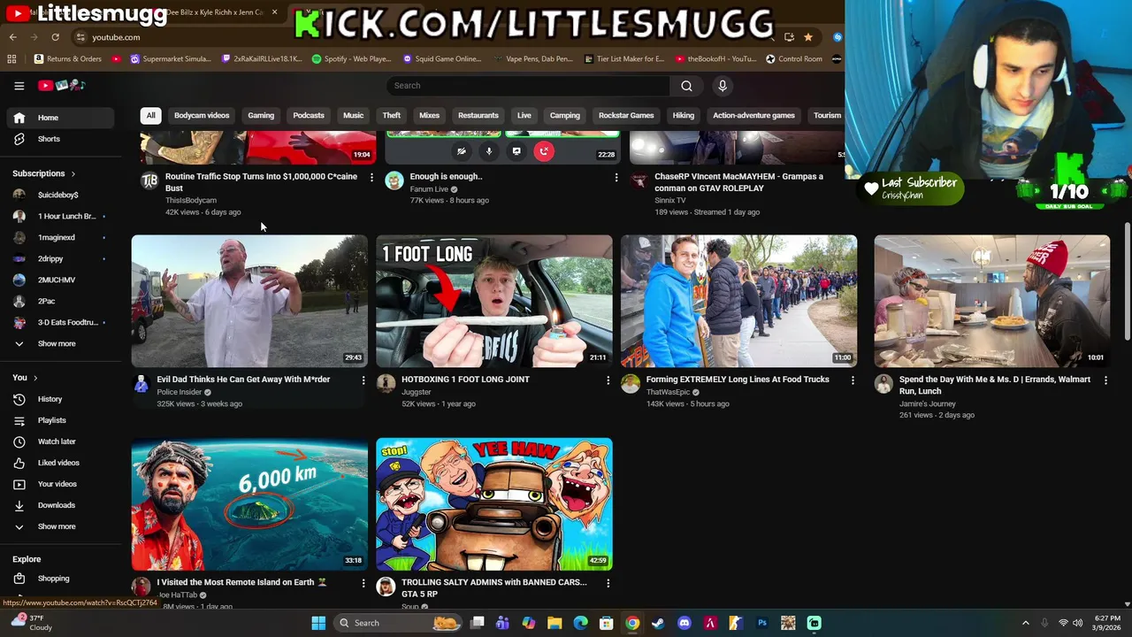The height and width of the screenshot is (637, 1132).
Task: Select the All filter chip
Action: point(150,116)
